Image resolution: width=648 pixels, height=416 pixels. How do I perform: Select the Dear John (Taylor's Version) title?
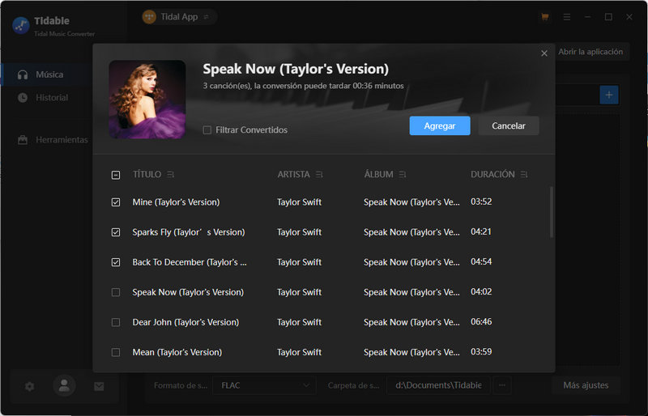click(185, 322)
